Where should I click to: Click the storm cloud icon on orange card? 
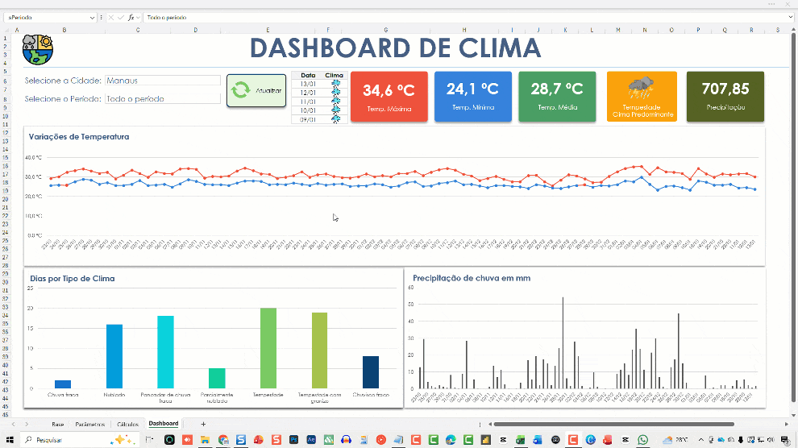click(x=642, y=86)
